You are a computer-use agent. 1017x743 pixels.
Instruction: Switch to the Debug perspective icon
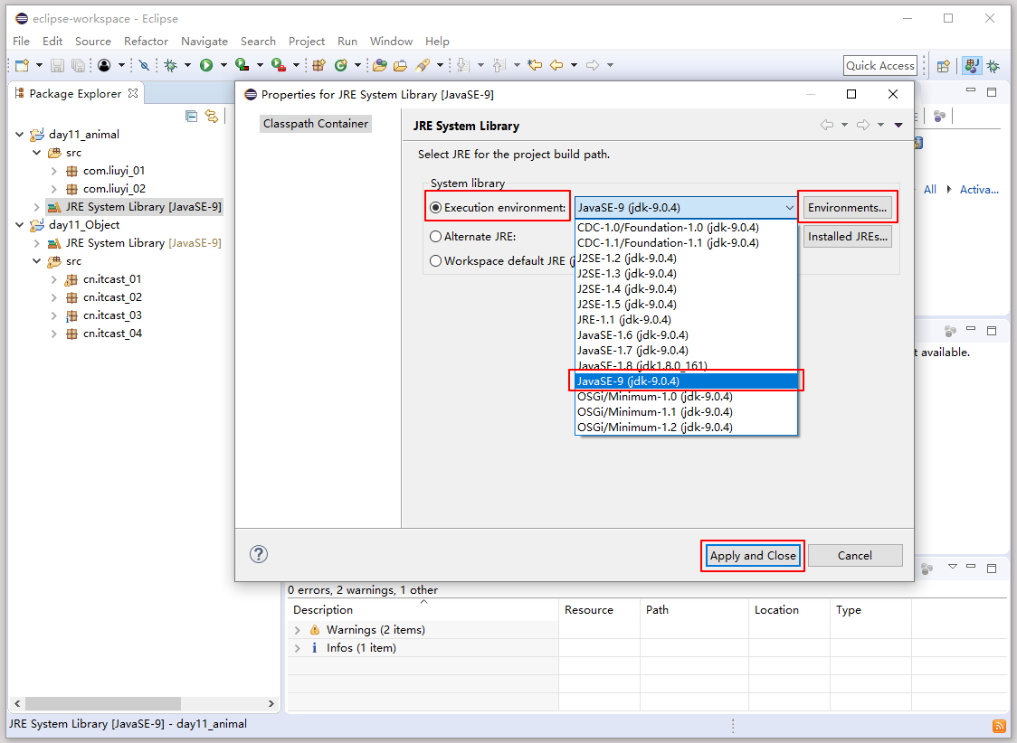click(993, 65)
